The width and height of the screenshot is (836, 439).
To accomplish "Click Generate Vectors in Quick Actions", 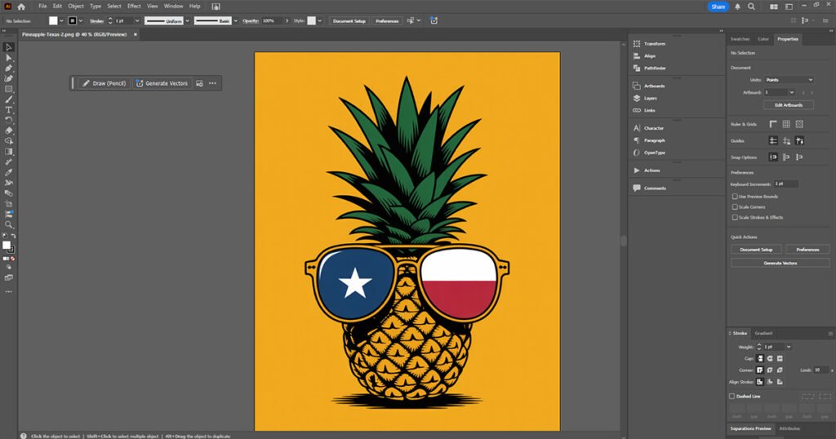I will (x=780, y=264).
